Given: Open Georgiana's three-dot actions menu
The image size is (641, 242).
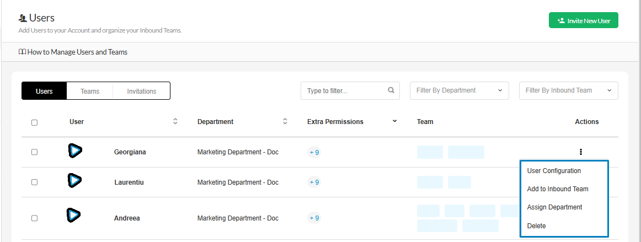Looking at the screenshot, I should coord(581,152).
